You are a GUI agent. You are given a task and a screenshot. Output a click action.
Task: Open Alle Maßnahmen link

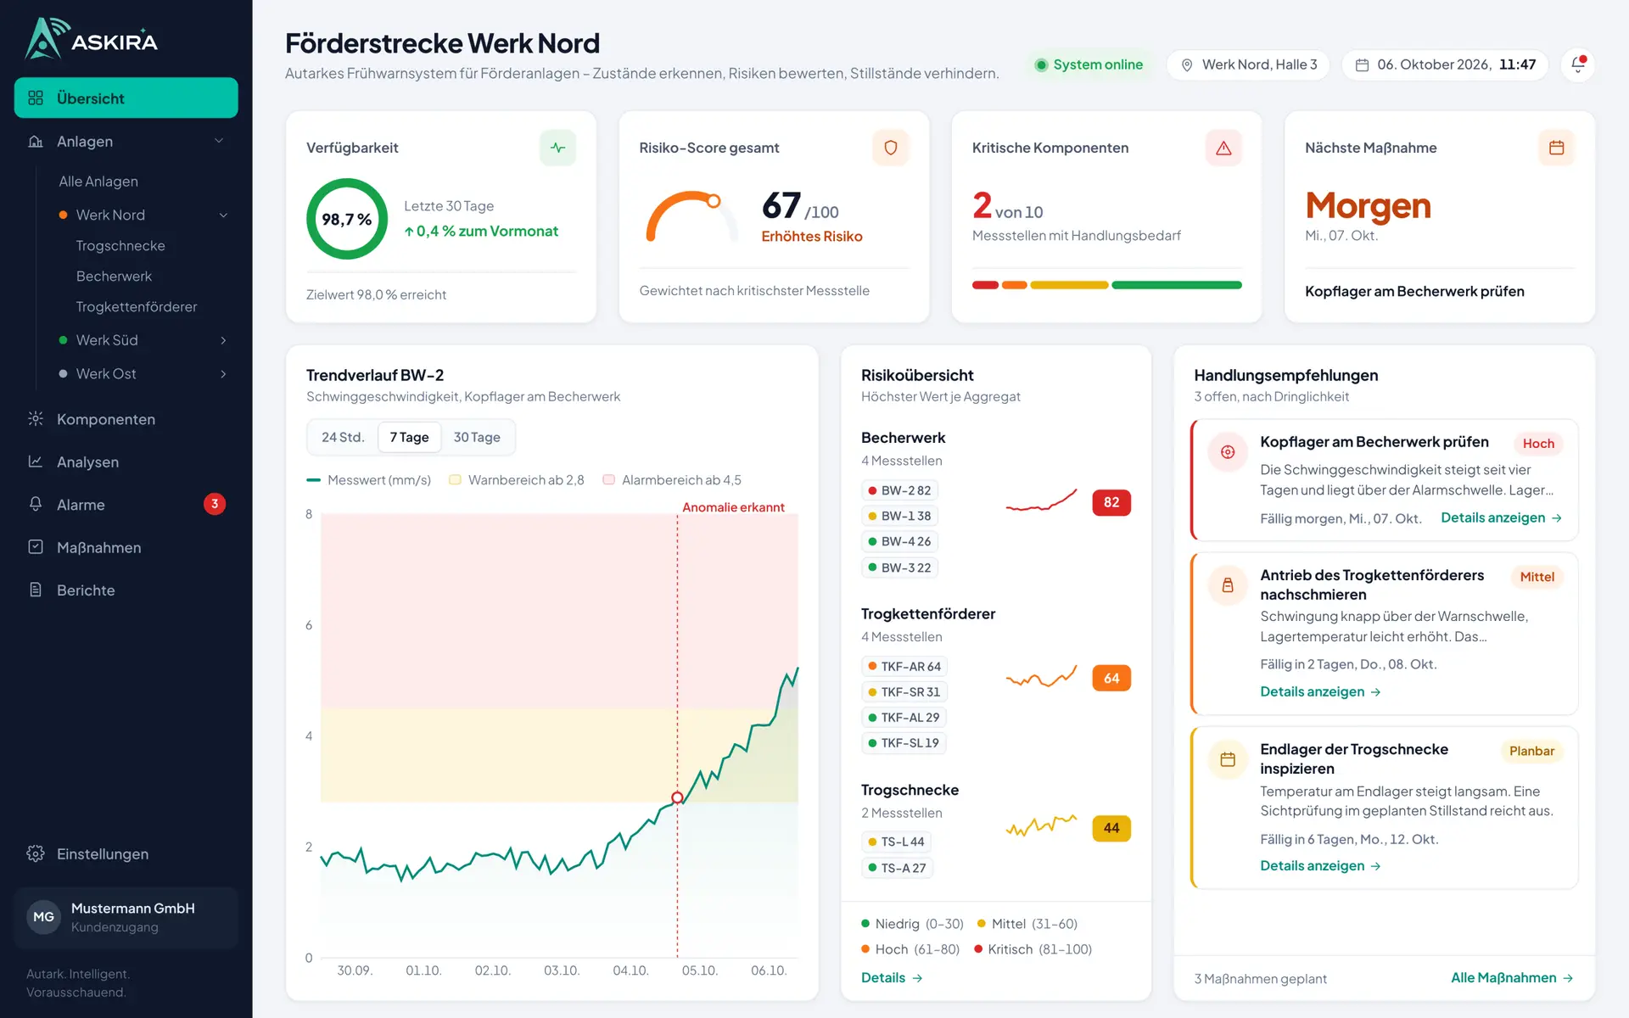pyautogui.click(x=1512, y=977)
